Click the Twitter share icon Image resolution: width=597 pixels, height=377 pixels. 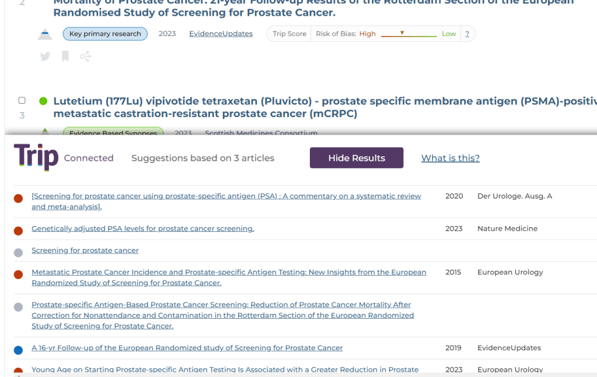pos(45,57)
